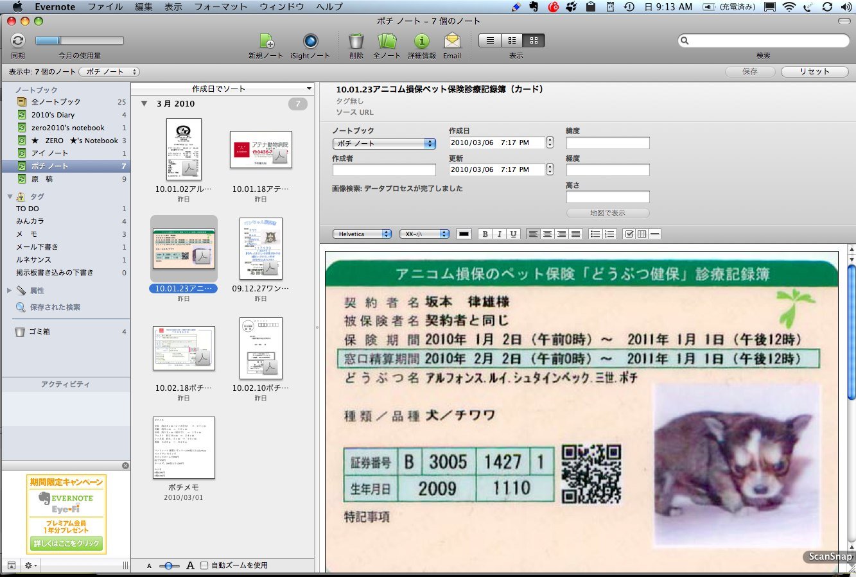
Task: Click the Email envelope toolbar icon
Action: pyautogui.click(x=452, y=41)
